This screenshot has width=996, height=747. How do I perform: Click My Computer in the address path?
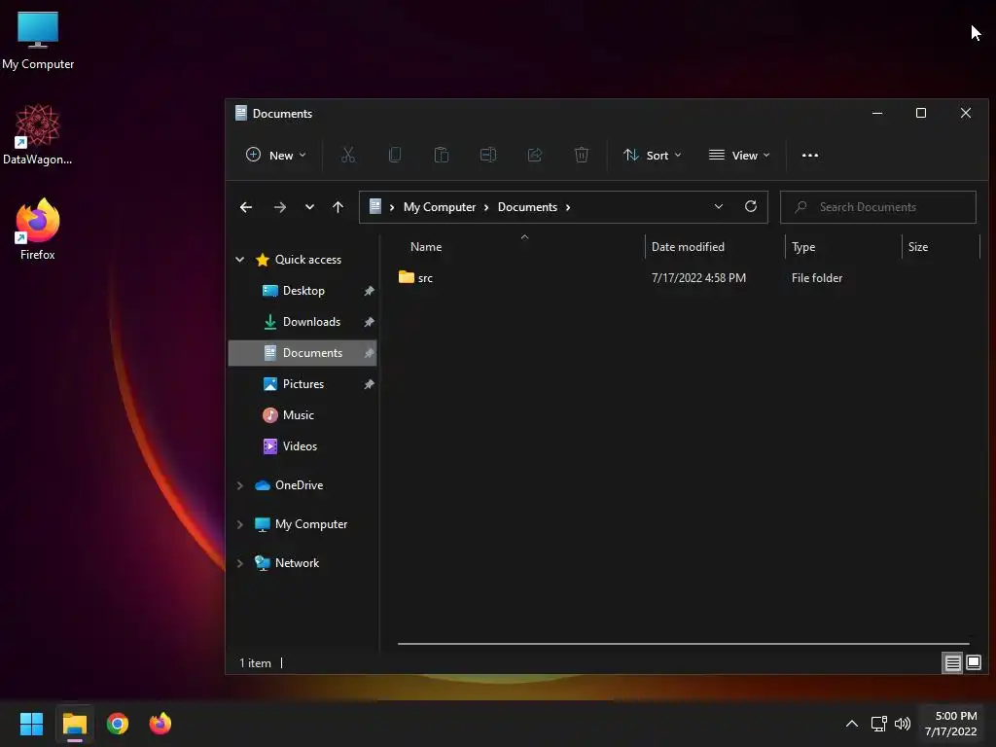(x=440, y=207)
